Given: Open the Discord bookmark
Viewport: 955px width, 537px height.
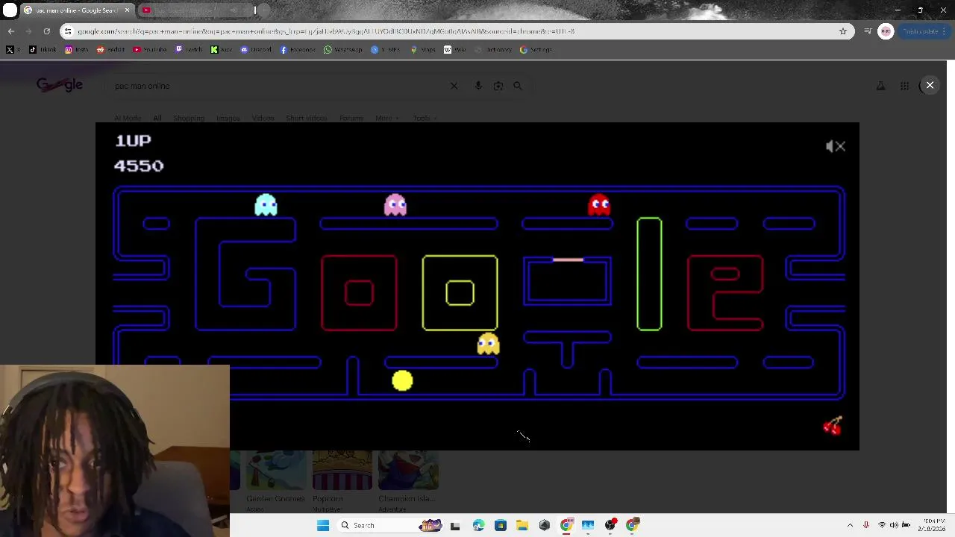Looking at the screenshot, I should tap(255, 50).
